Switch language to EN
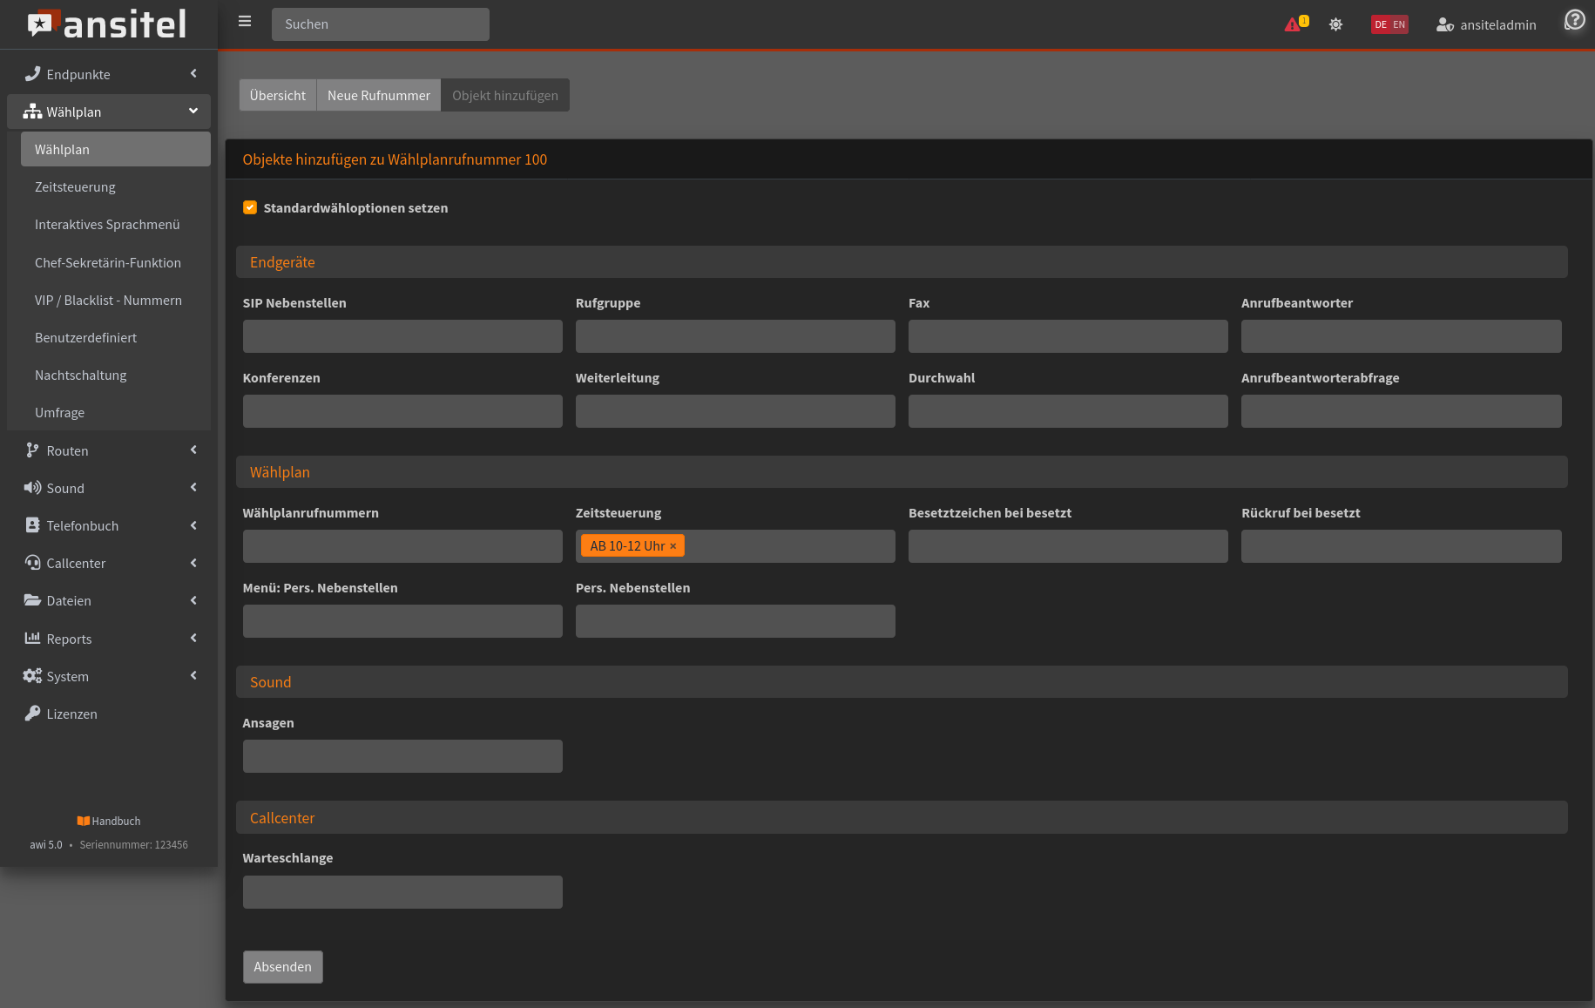The height and width of the screenshot is (1008, 1595). point(1399,24)
